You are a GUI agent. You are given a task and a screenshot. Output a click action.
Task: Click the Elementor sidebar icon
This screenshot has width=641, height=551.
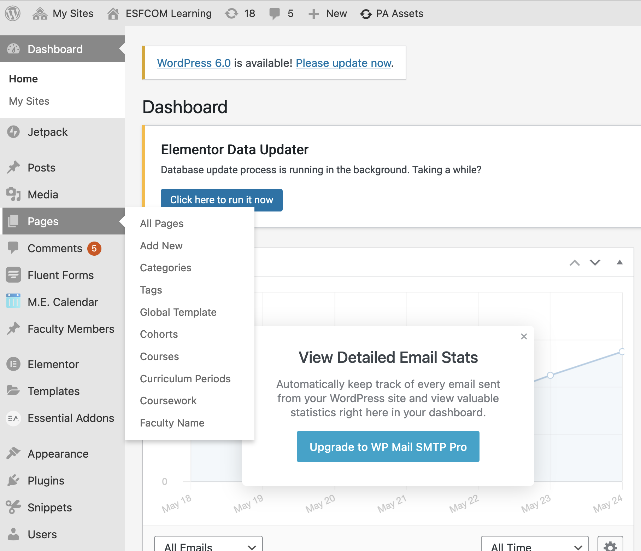pyautogui.click(x=13, y=364)
